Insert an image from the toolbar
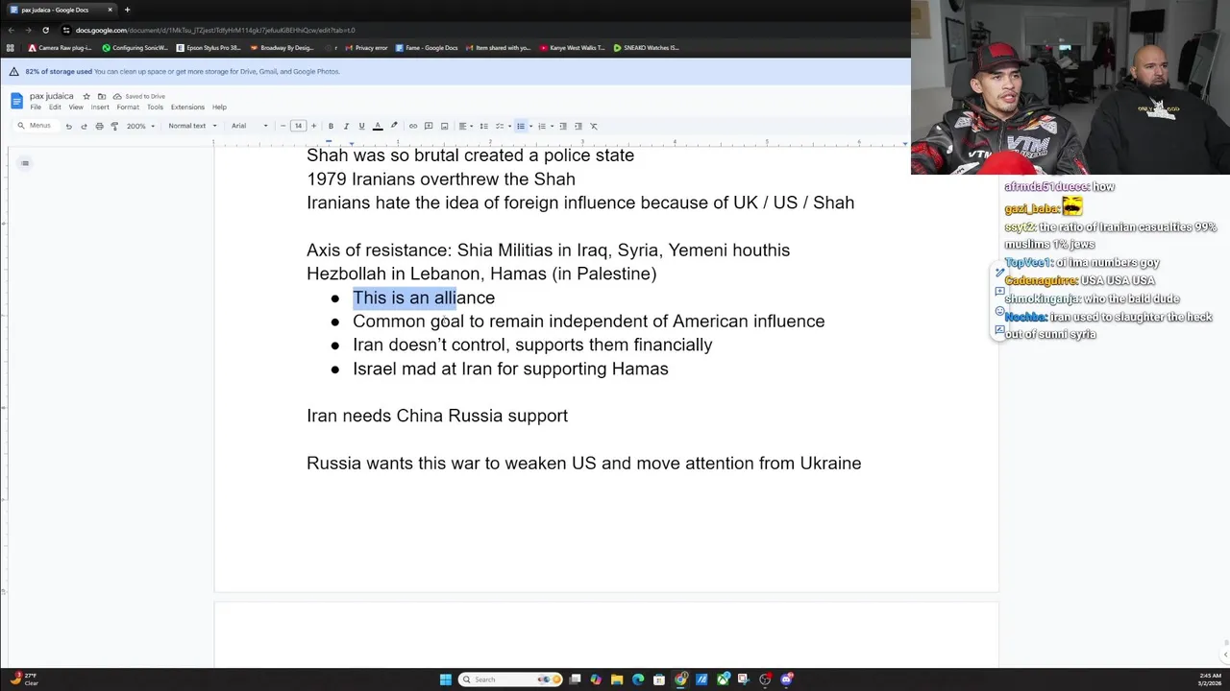This screenshot has height=691, width=1230. tap(444, 126)
